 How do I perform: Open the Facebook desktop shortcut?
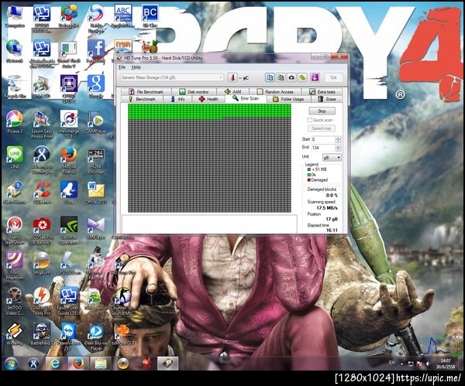(x=95, y=51)
